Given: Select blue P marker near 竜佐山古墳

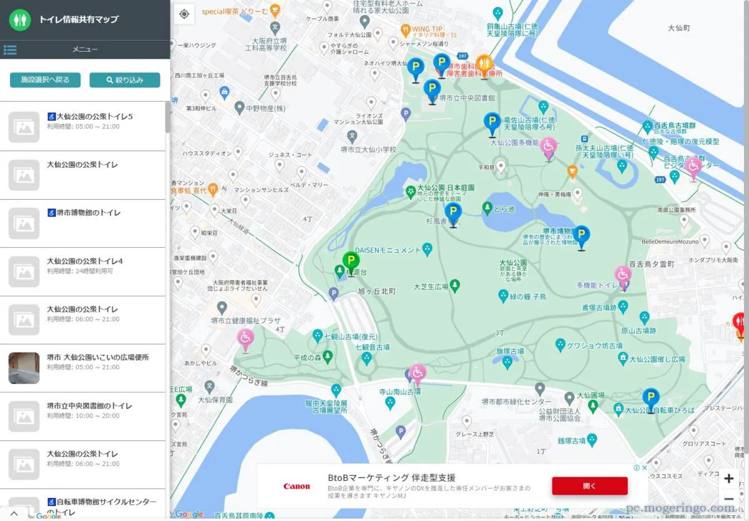Looking at the screenshot, I should pos(492,124).
